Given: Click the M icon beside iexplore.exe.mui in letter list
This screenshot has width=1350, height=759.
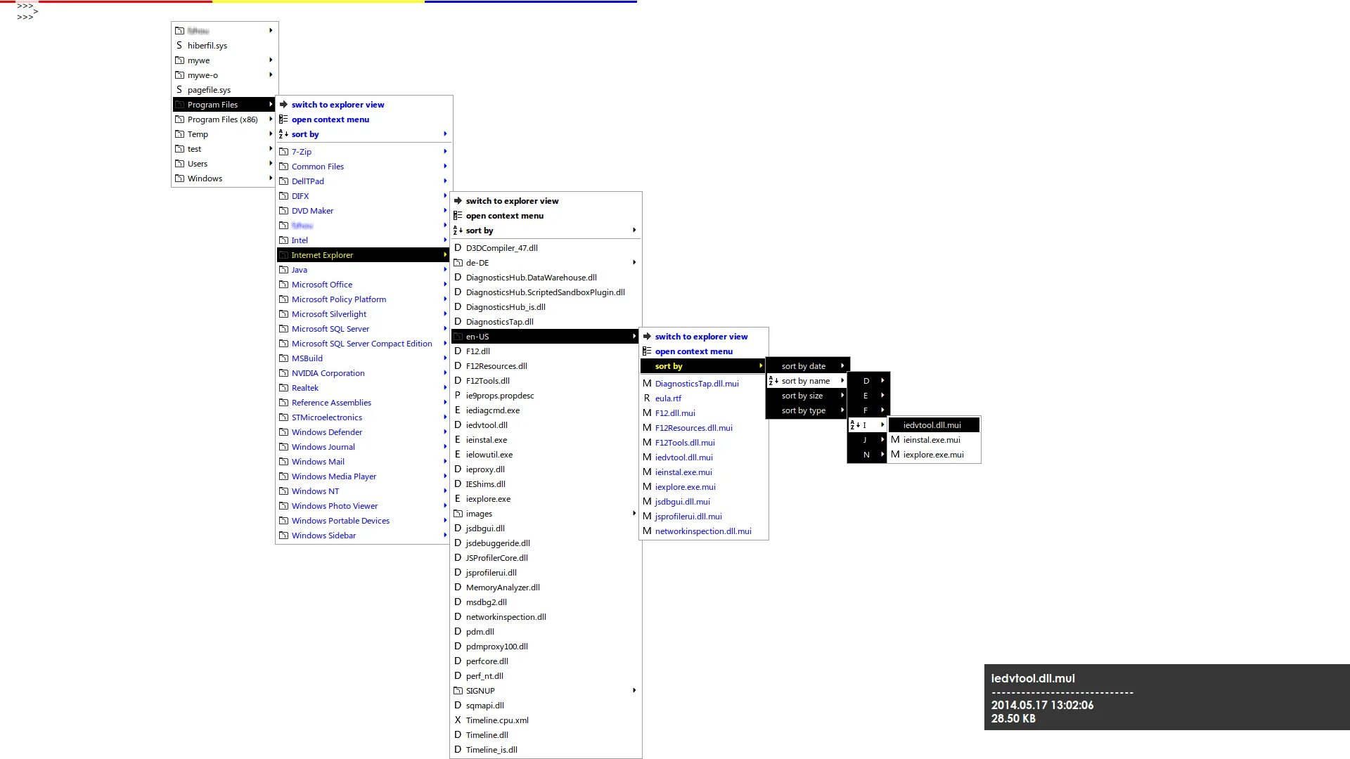Looking at the screenshot, I should (x=895, y=455).
